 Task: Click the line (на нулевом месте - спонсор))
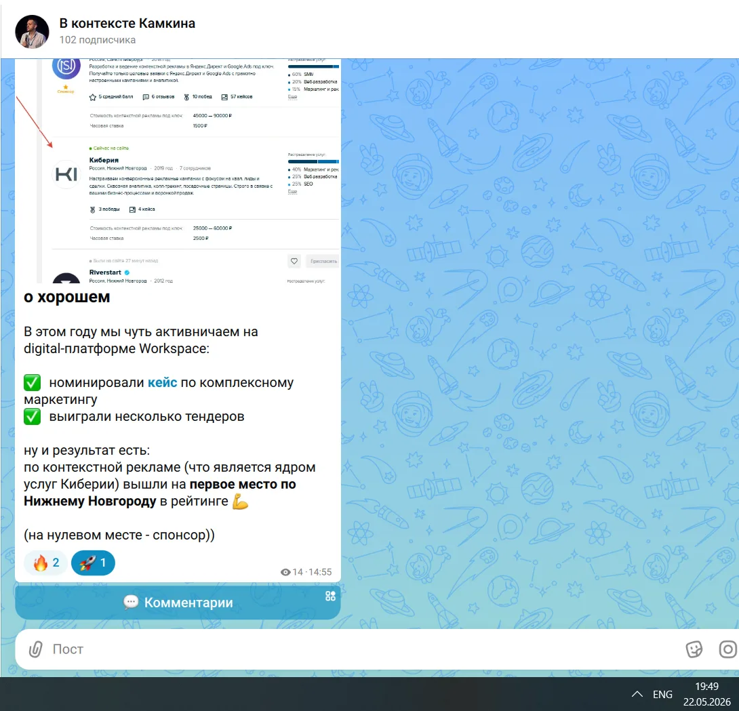pos(119,535)
